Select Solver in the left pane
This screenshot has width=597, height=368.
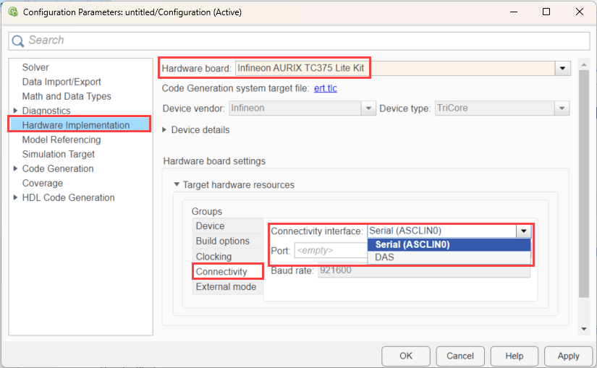[35, 67]
